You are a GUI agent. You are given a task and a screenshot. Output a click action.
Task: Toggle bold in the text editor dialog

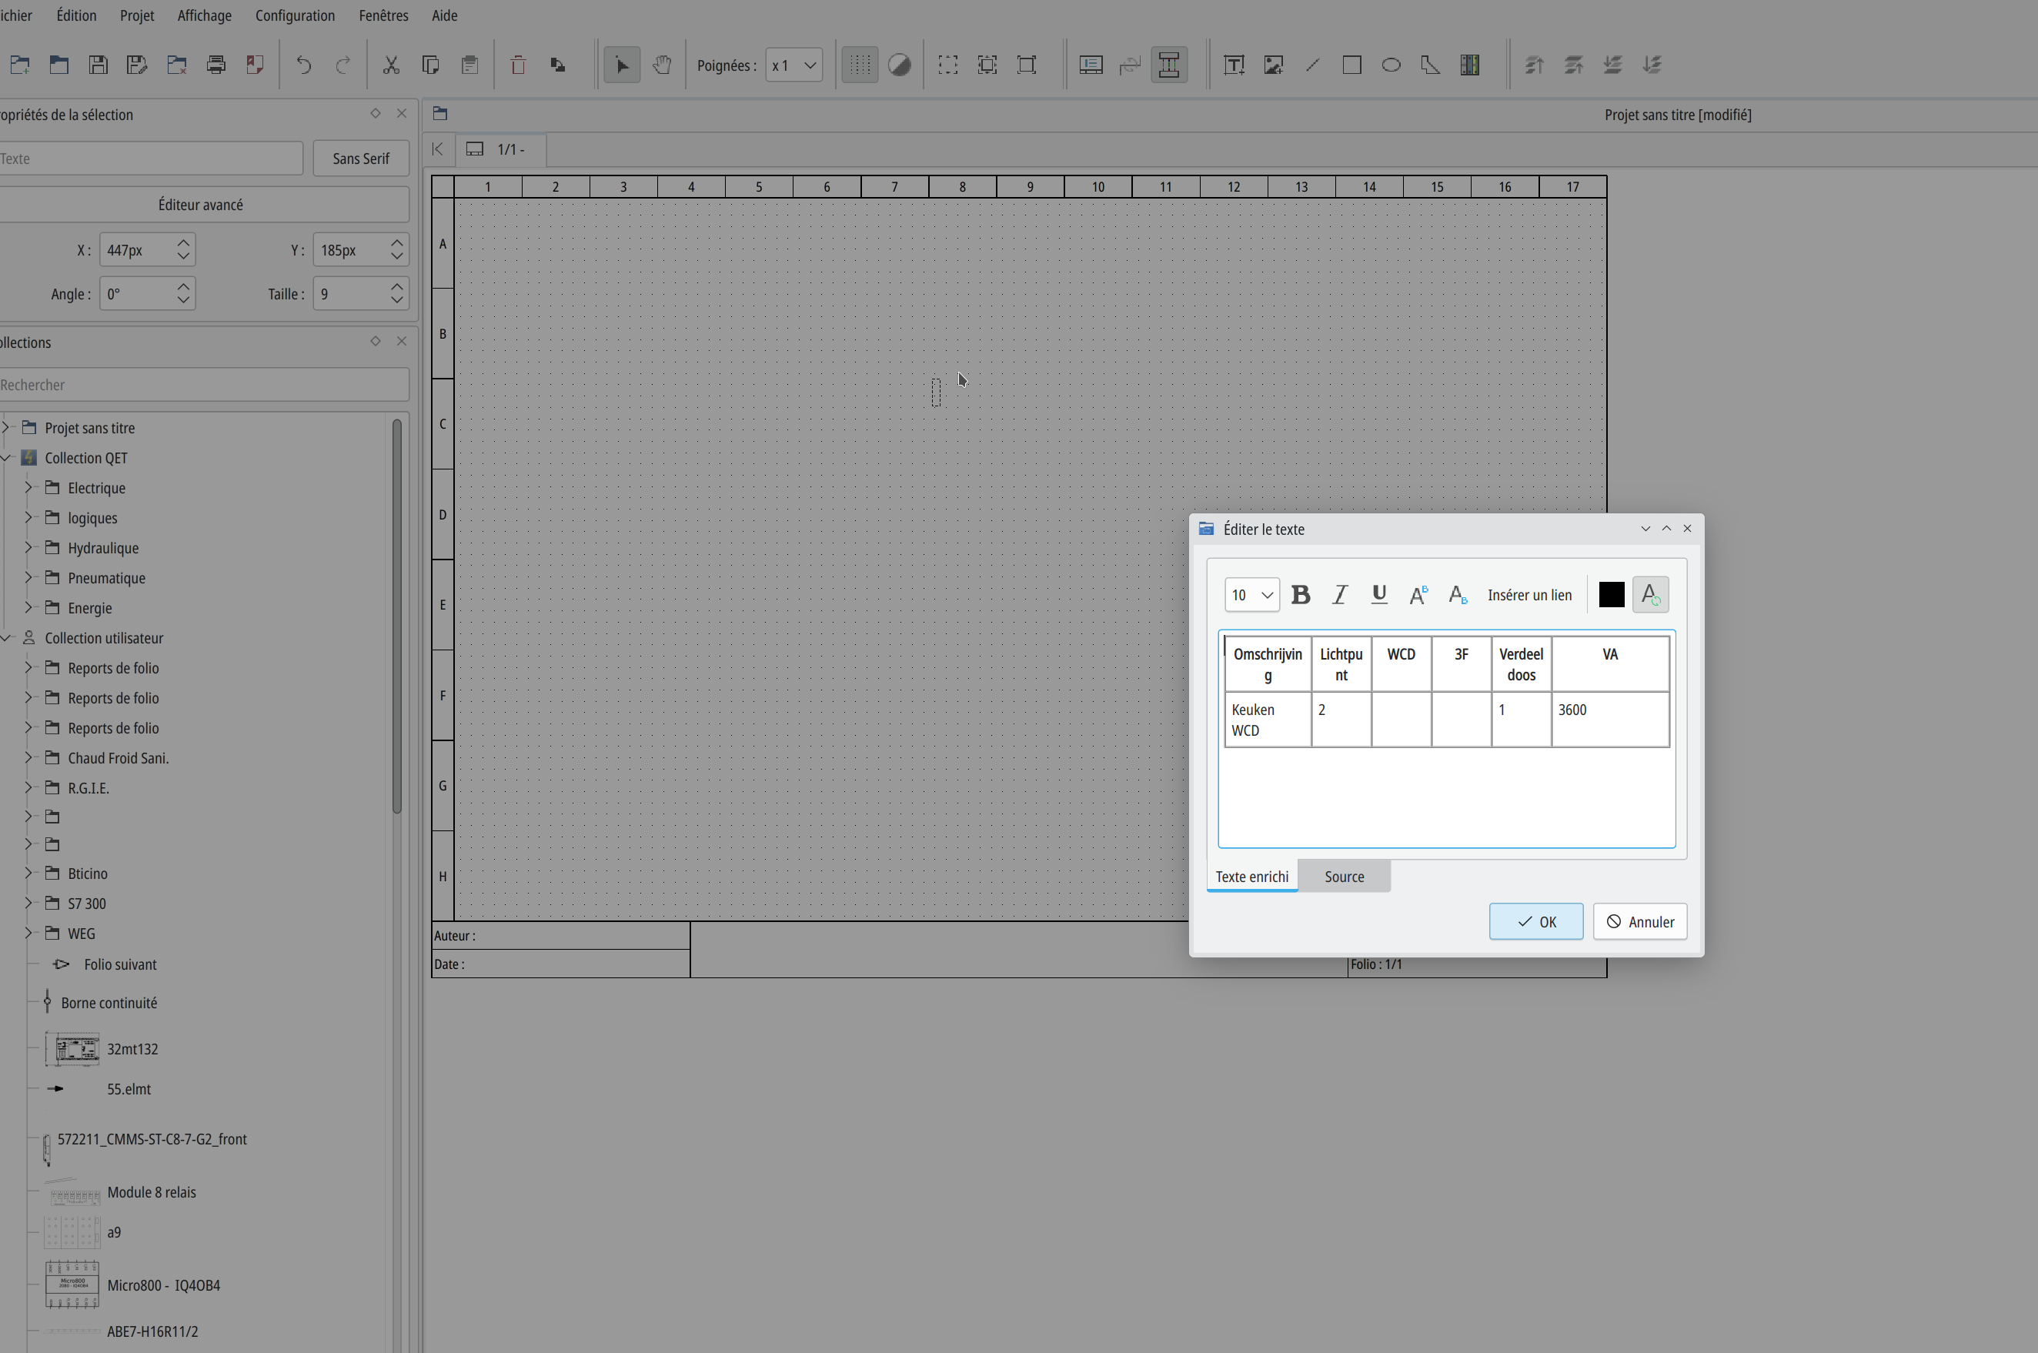point(1300,594)
